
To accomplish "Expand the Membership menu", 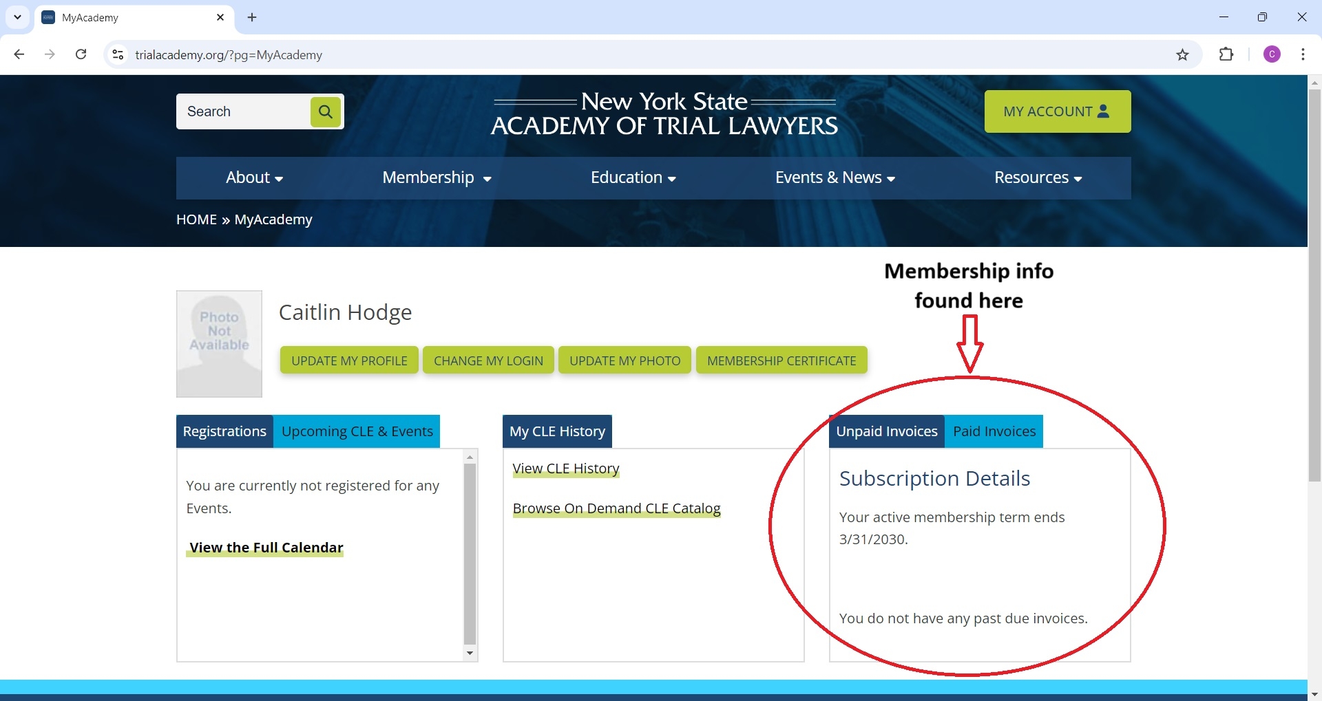I will click(437, 177).
